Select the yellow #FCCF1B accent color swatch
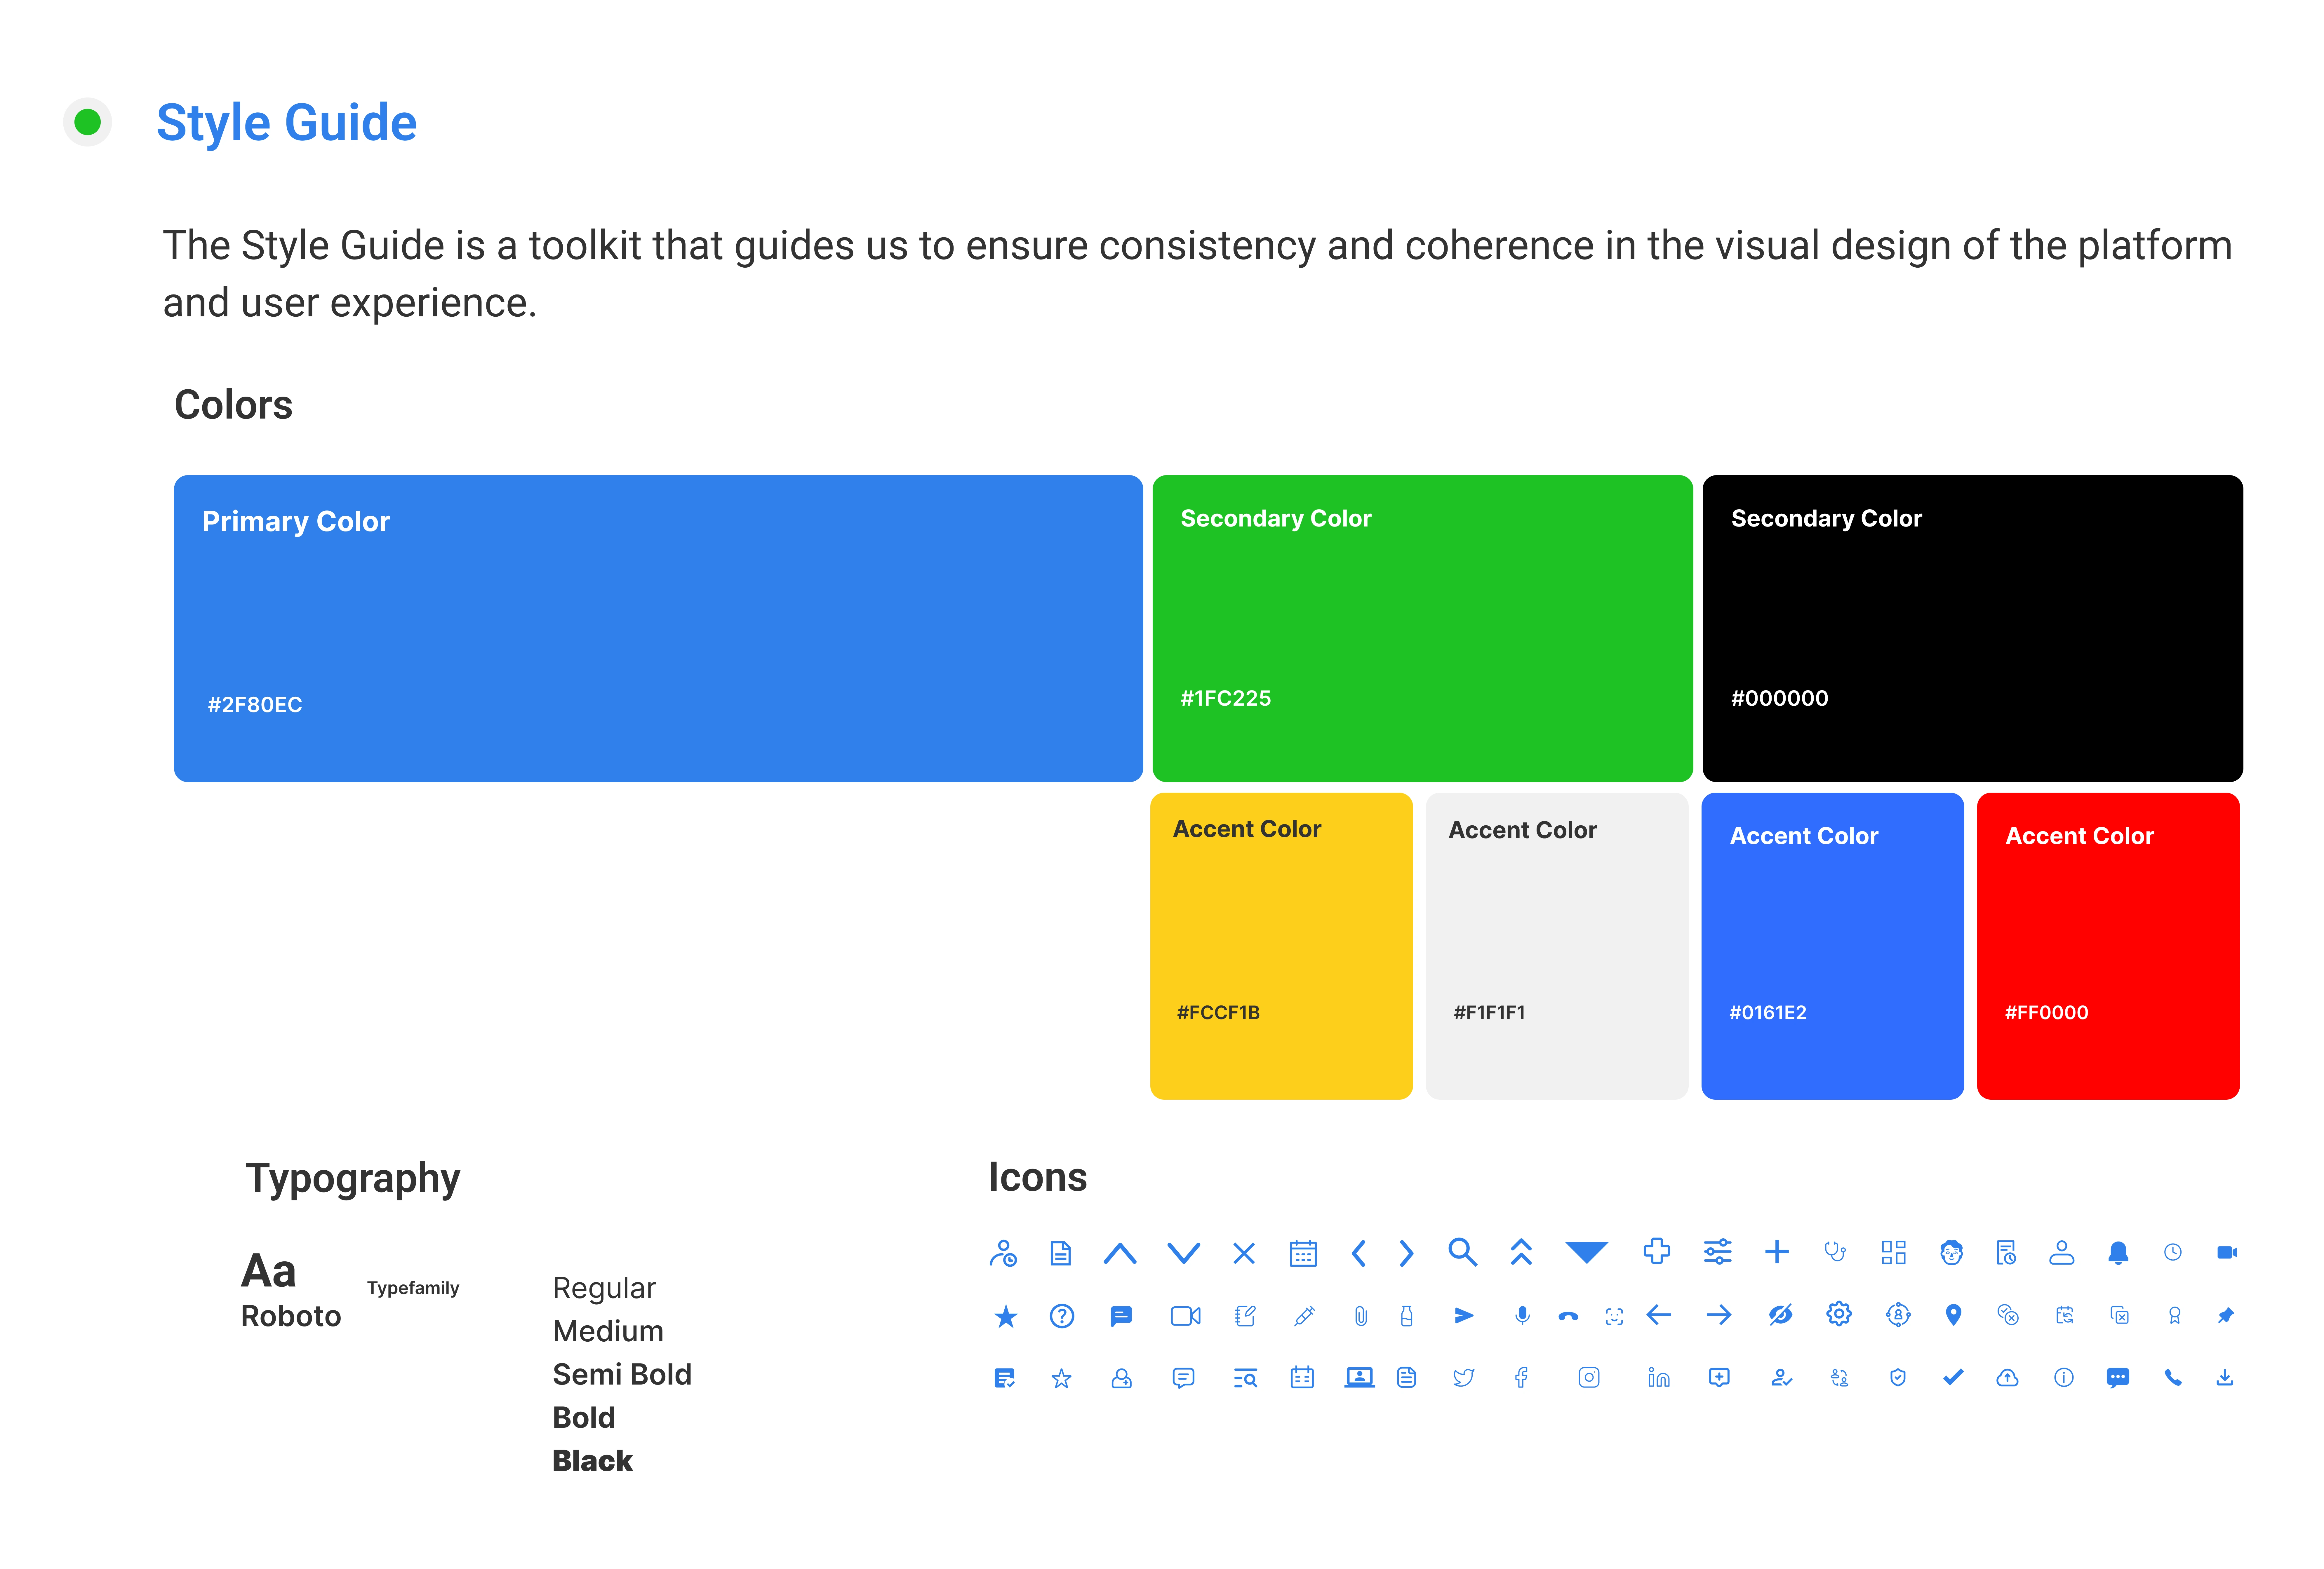The width and height of the screenshot is (2324, 1569). [1281, 945]
